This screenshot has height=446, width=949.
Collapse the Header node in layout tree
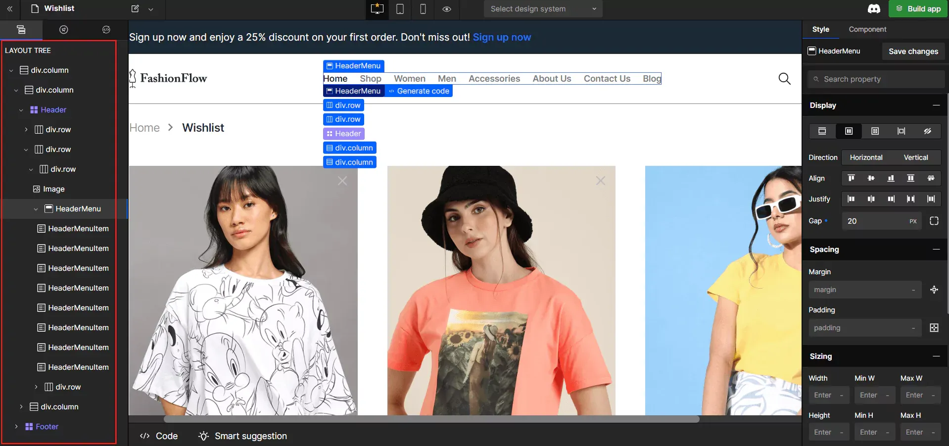pos(21,110)
